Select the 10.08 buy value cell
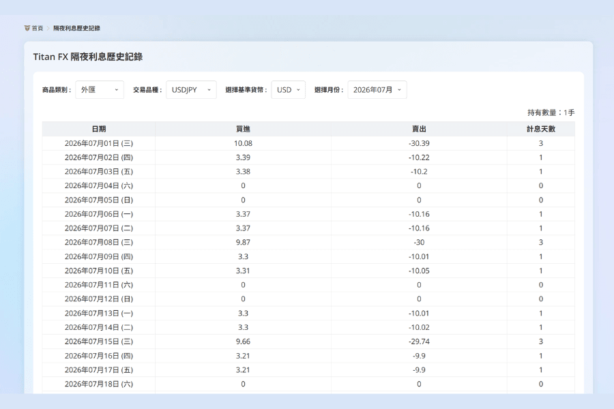Screen dimensions: 614x409 (x=243, y=143)
